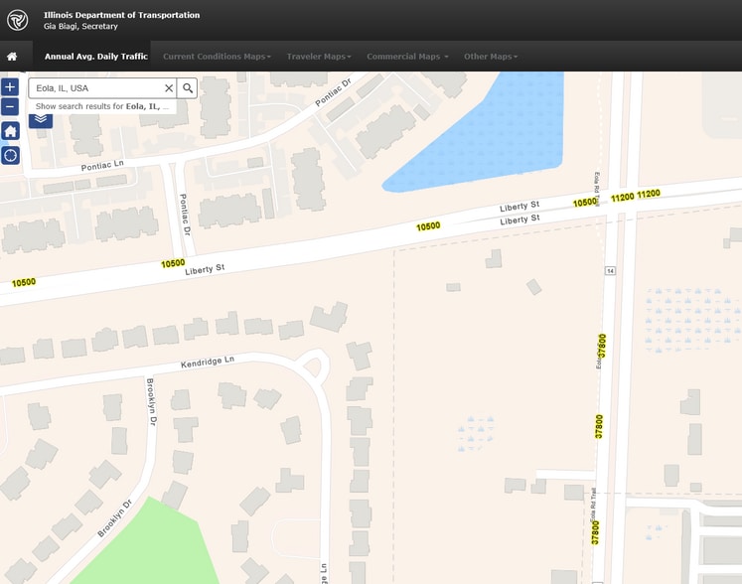Zoom in on the map
Image resolution: width=742 pixels, height=584 pixels.
click(10, 87)
